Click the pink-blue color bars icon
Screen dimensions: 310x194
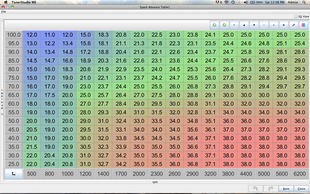tap(303, 25)
